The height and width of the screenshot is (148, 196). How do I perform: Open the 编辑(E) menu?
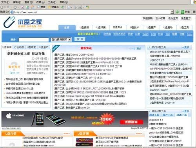pyautogui.click(x=17, y=2)
